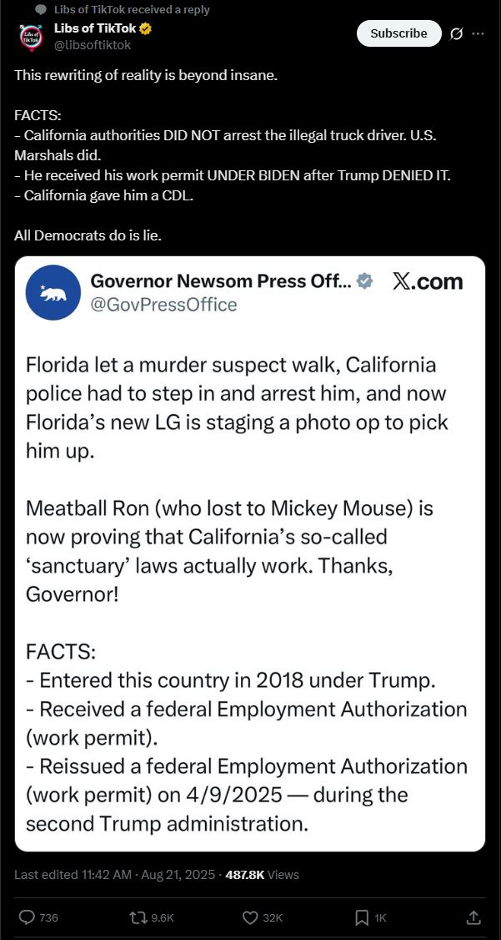The height and width of the screenshot is (940, 501).
Task: Click the X.com logo in quoted card
Action: pyautogui.click(x=427, y=281)
